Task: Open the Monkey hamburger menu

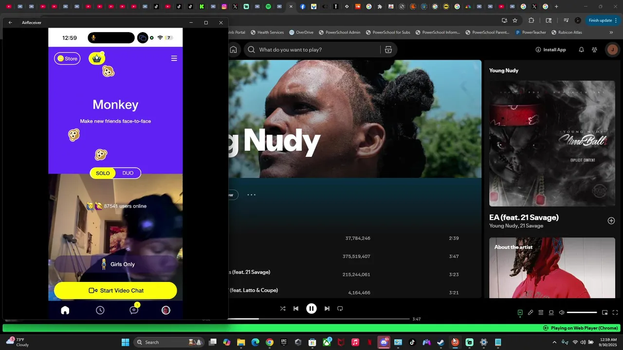Action: (174, 58)
